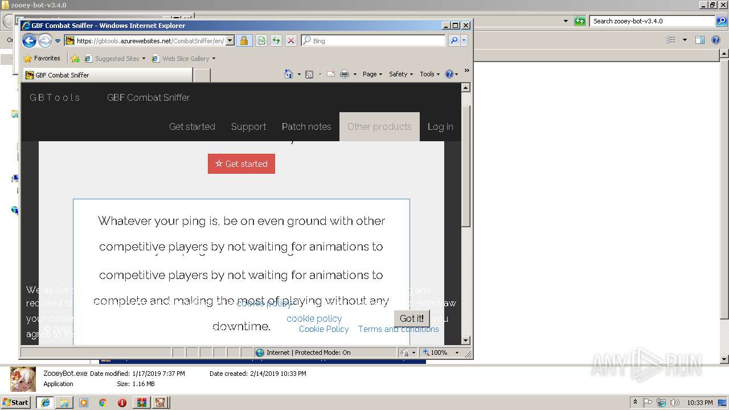The height and width of the screenshot is (410, 729).
Task: Click the RSS Feeds icon
Action: click(309, 74)
